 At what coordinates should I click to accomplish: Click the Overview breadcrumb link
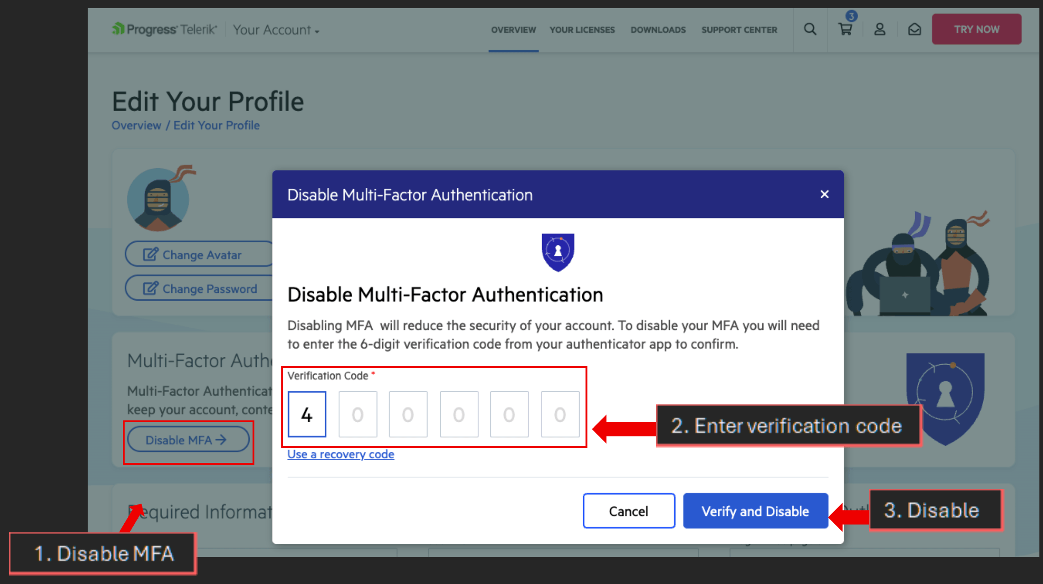(137, 125)
